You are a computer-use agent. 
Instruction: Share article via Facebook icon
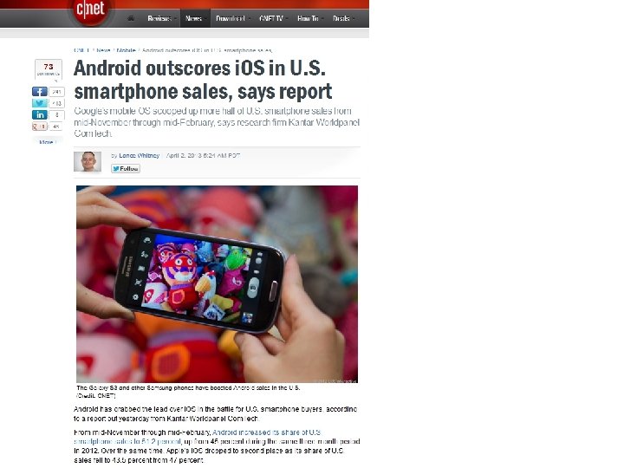(x=39, y=92)
